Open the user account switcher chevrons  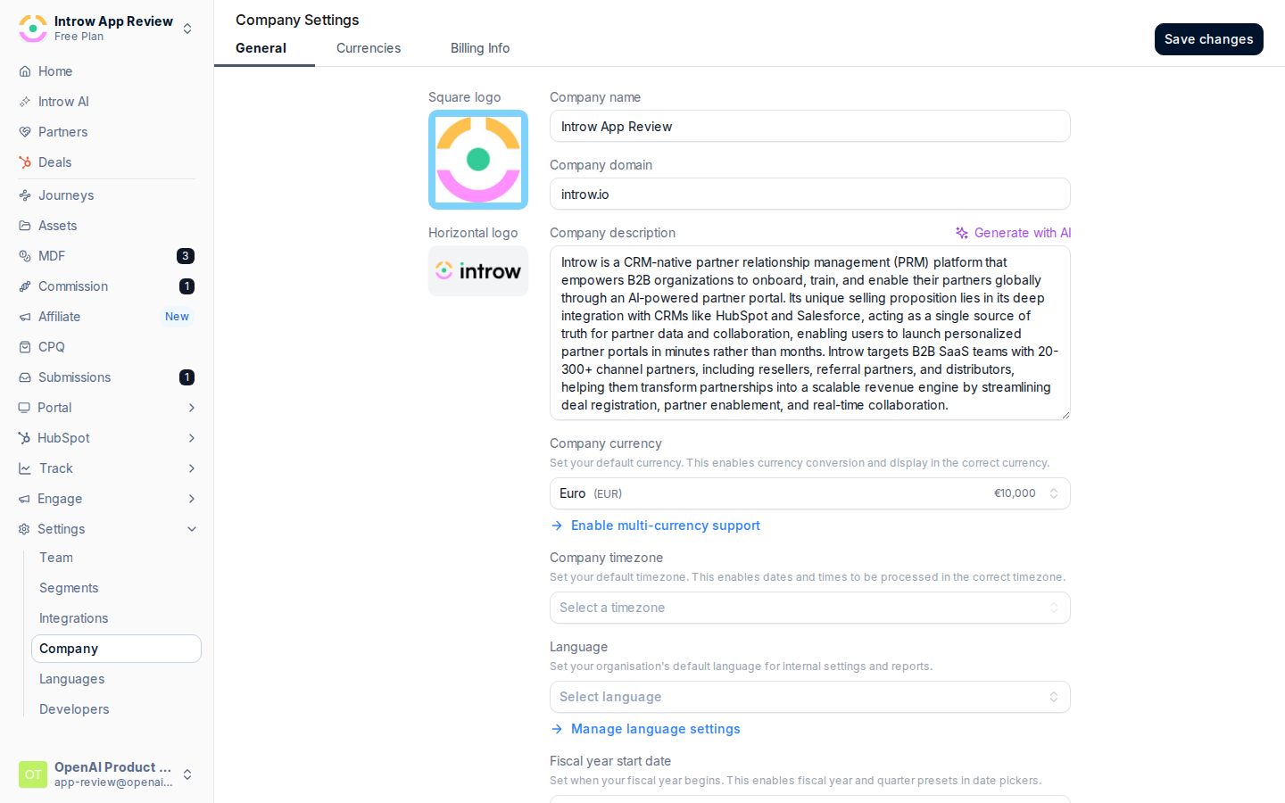coord(187,774)
